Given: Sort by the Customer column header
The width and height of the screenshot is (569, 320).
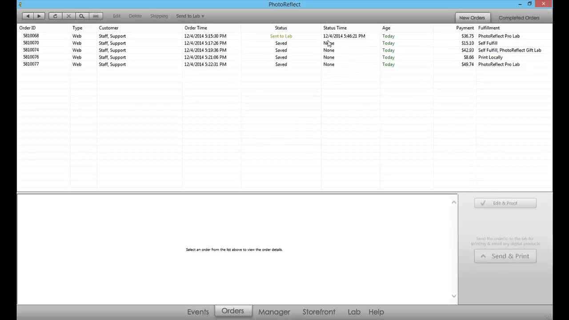Looking at the screenshot, I should click(108, 28).
